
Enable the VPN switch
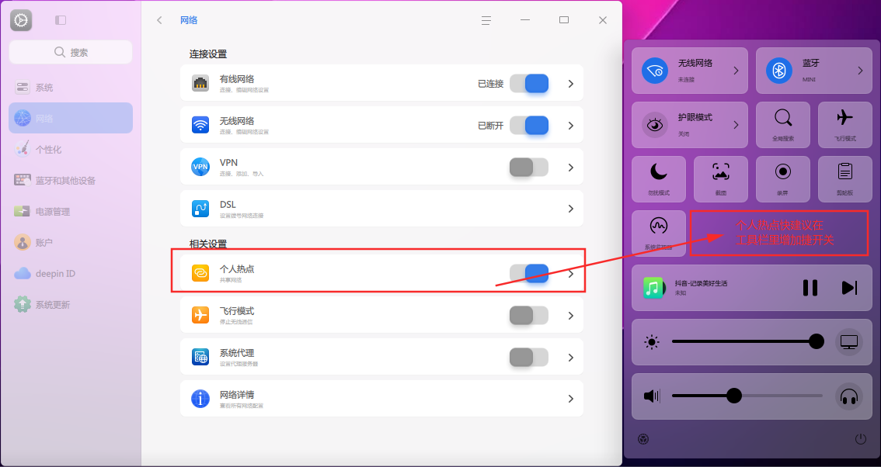click(529, 168)
